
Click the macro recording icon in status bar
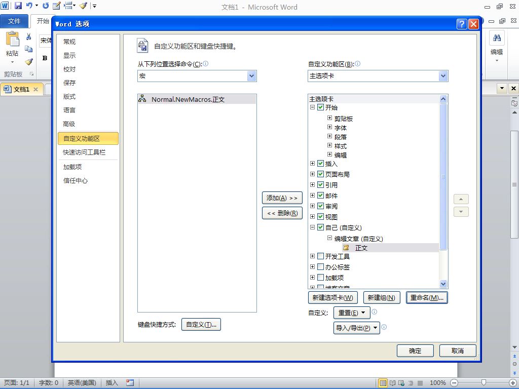(x=130, y=383)
